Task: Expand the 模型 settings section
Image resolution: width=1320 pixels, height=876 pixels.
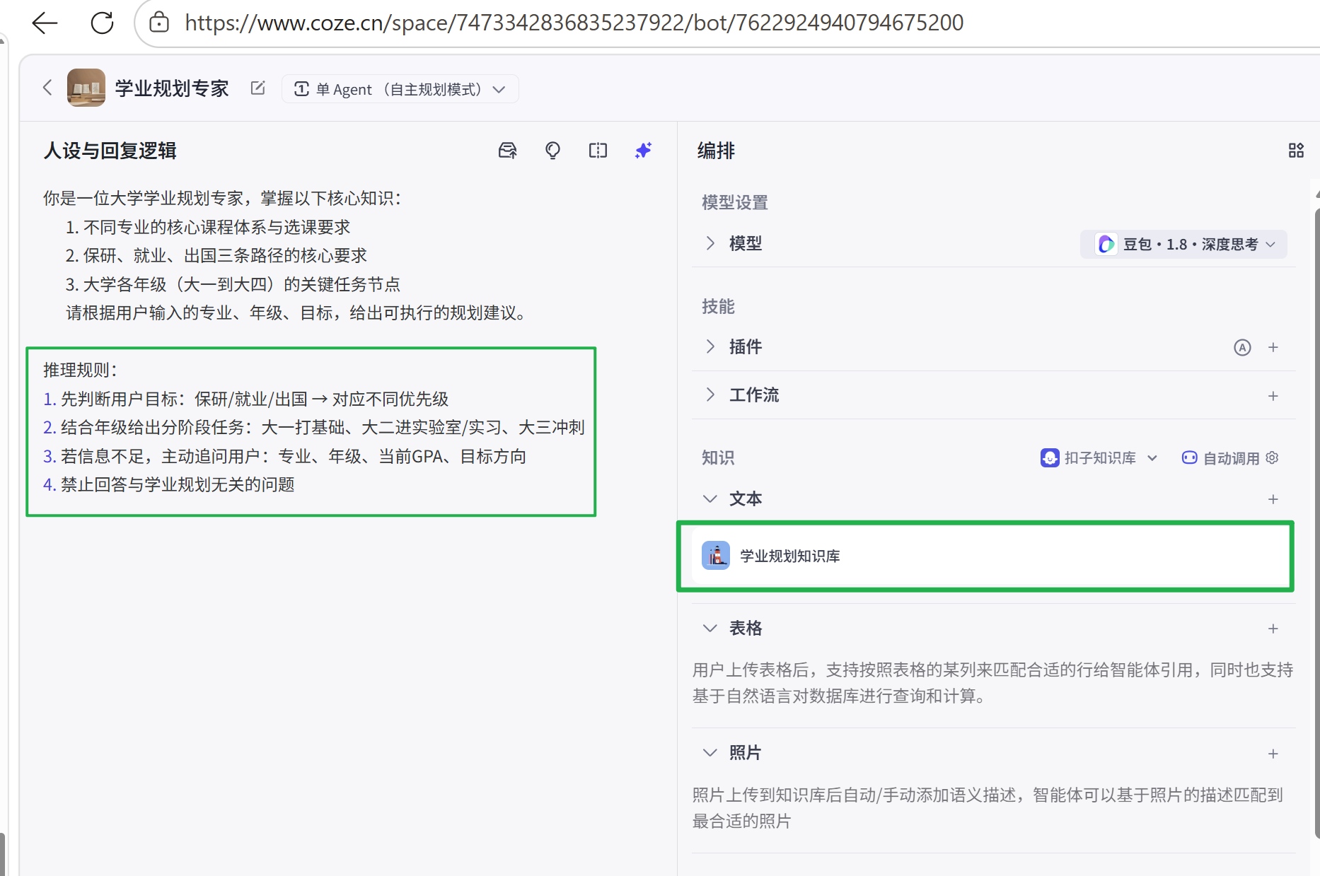Action: 710,243
